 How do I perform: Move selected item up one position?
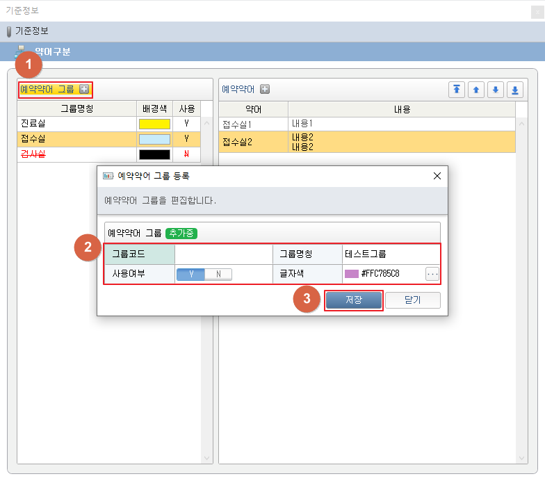coord(476,90)
